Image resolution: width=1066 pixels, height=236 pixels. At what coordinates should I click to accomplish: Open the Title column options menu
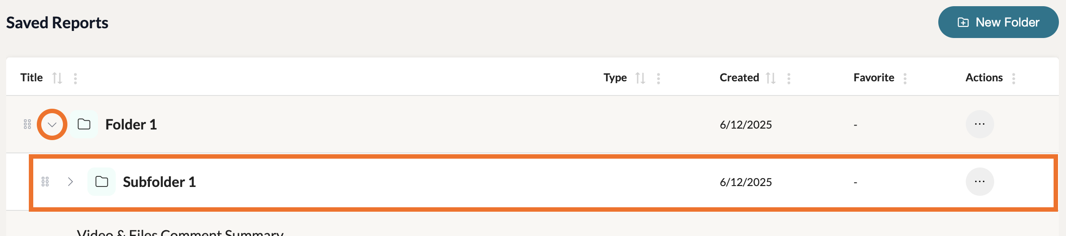75,78
